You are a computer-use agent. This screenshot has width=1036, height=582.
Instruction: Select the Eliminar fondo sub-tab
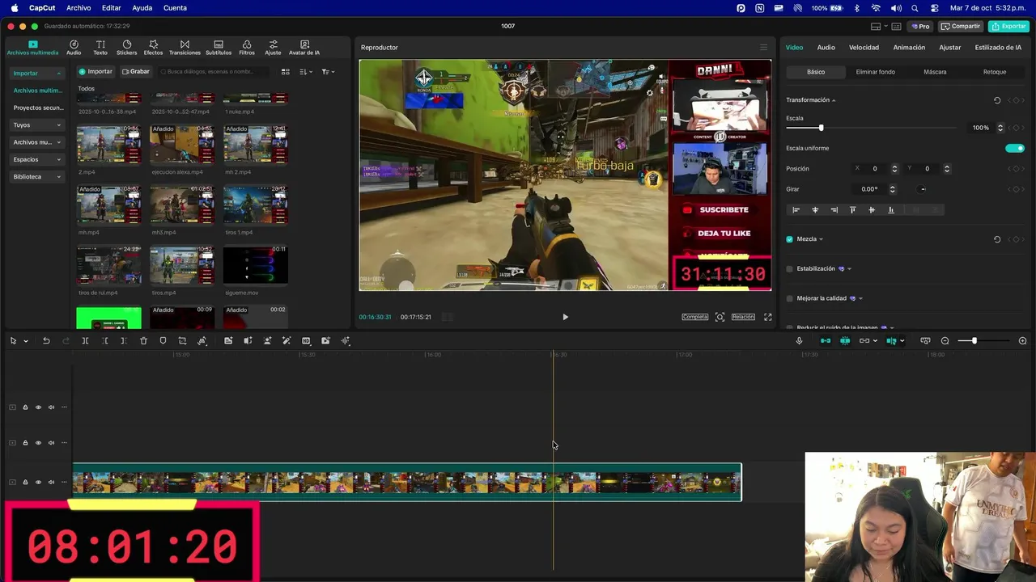pyautogui.click(x=876, y=72)
